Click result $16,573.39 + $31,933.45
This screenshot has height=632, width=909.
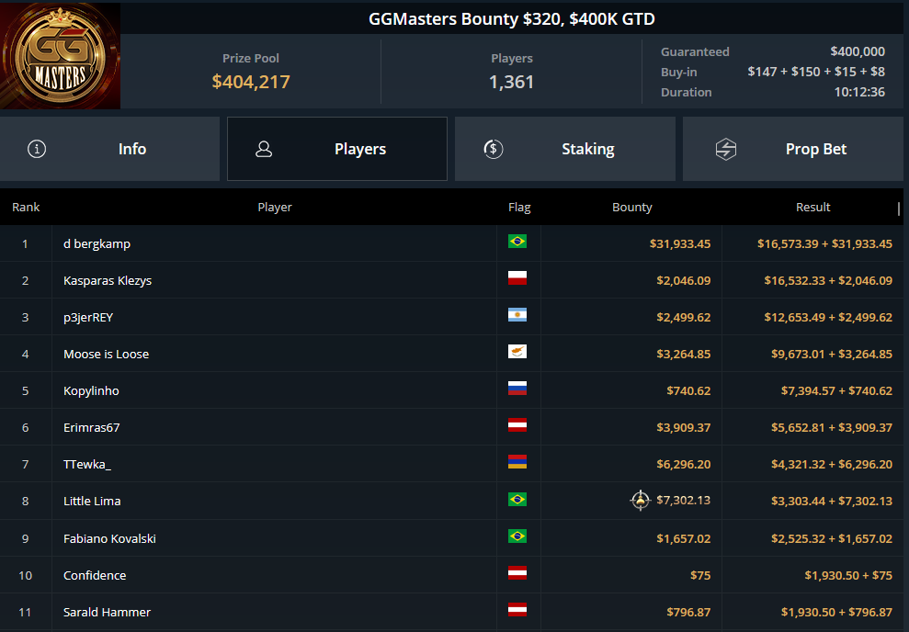825,243
